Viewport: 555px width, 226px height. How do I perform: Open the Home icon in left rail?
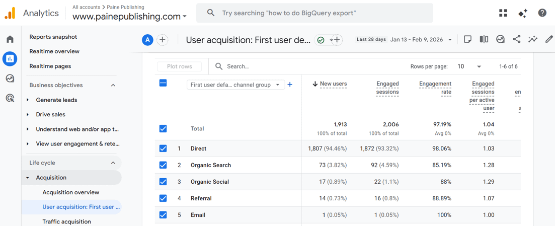[x=10, y=39]
